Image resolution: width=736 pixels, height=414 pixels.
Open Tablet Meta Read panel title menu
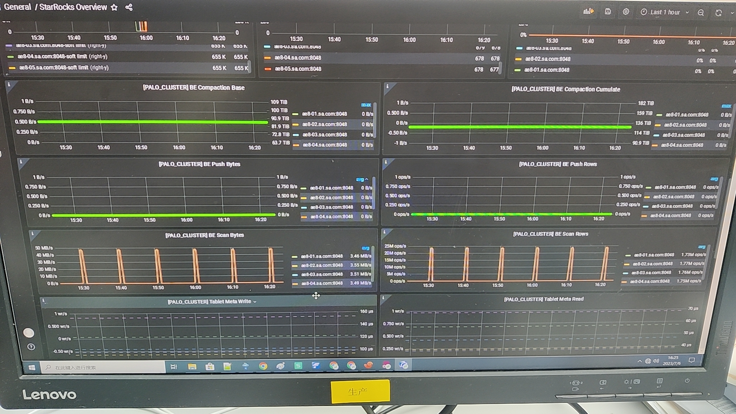544,299
